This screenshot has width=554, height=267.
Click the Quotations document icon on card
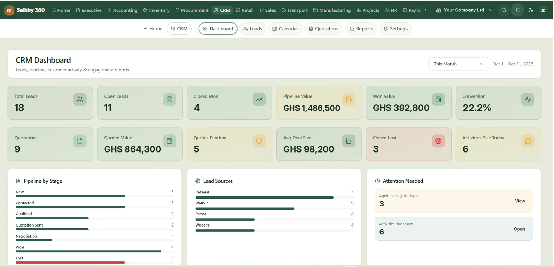[80, 141]
